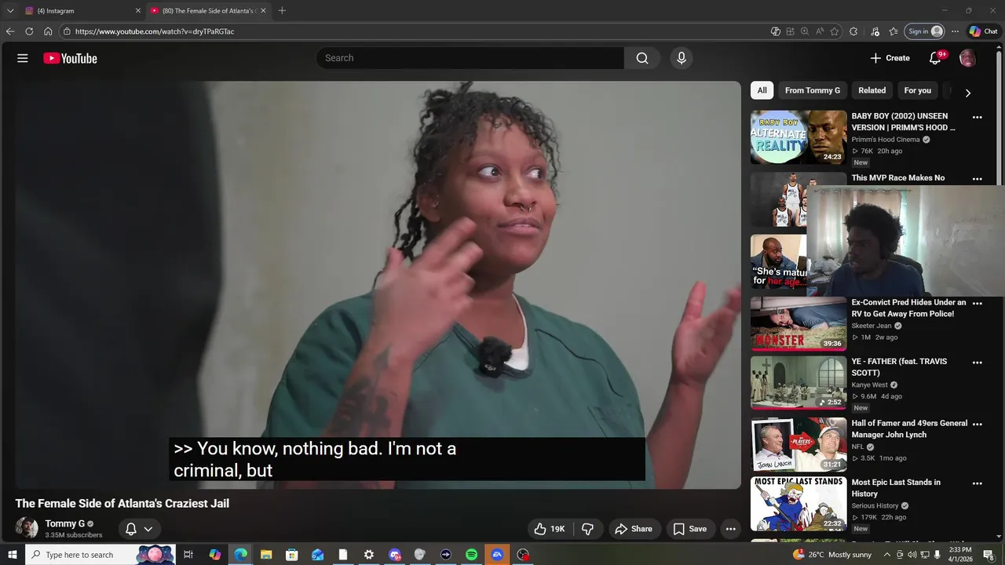Open Tommy G channel name link

(65, 523)
